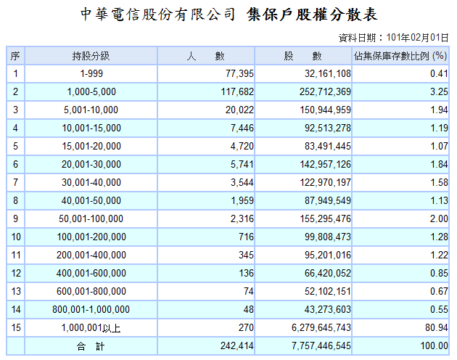Select total holders 242,414

237,346
